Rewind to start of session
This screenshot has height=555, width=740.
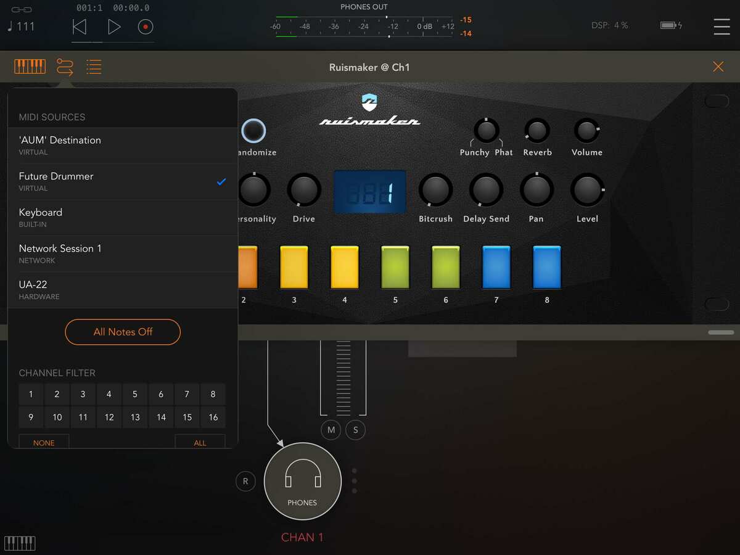80,27
